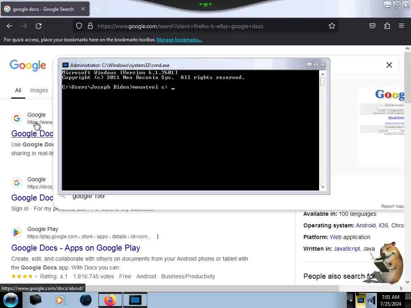The image size is (411, 308).
Task: Open the Firefox extensions puzzle icon
Action: [387, 26]
